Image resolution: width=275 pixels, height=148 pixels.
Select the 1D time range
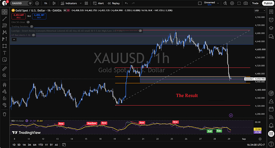click(14, 145)
